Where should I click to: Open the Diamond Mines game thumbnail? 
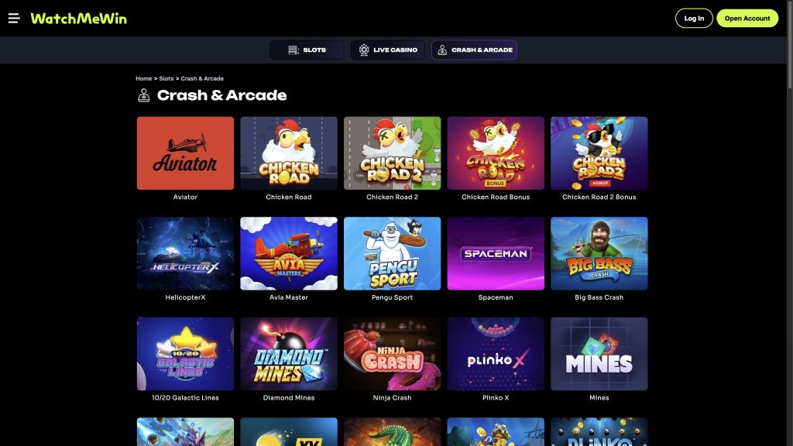tap(289, 354)
